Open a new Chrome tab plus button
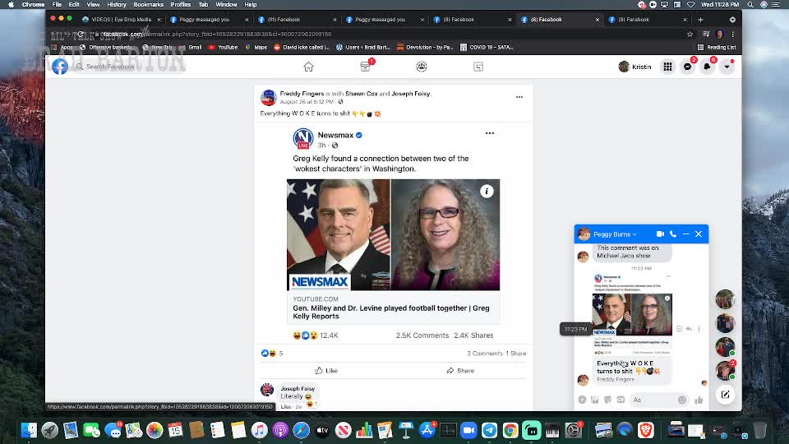This screenshot has height=444, width=789. [x=700, y=20]
